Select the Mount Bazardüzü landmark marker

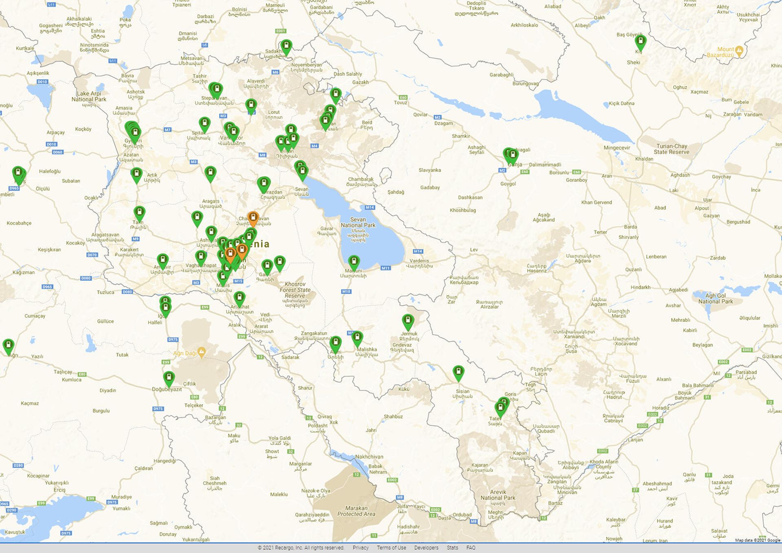point(739,51)
